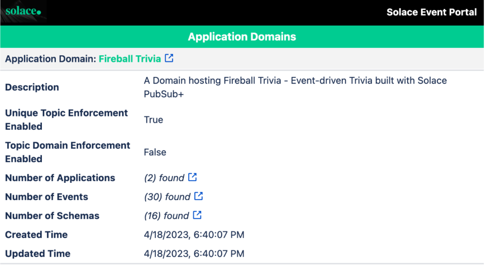This screenshot has height=276, width=486.
Task: Click the "(2) found" applications count
Action: click(164, 178)
